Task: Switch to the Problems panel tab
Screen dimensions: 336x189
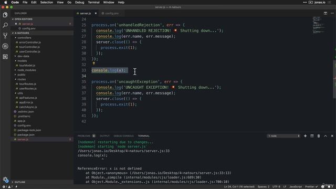Action: click(x=86, y=136)
